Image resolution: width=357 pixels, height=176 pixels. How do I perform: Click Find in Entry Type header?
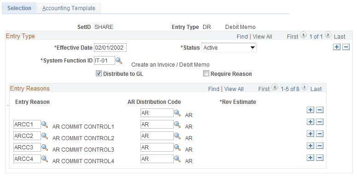(x=242, y=37)
